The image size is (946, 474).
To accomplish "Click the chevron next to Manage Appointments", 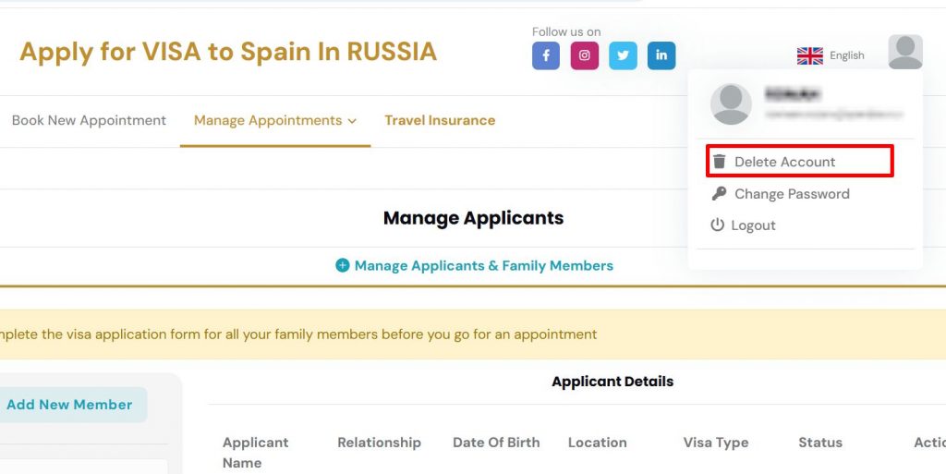I will coord(352,121).
